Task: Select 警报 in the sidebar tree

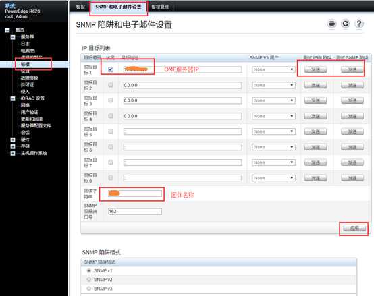Action: pos(25,64)
